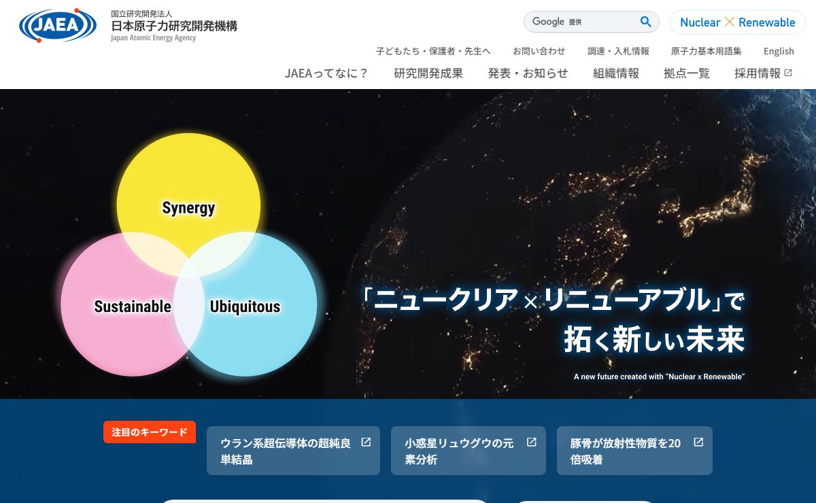Click the 注目のキーワード label

[x=150, y=432]
